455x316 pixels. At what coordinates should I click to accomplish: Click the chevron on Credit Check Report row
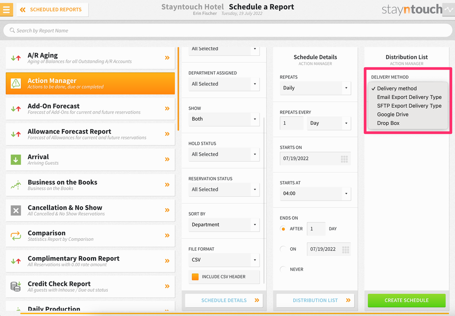click(167, 286)
